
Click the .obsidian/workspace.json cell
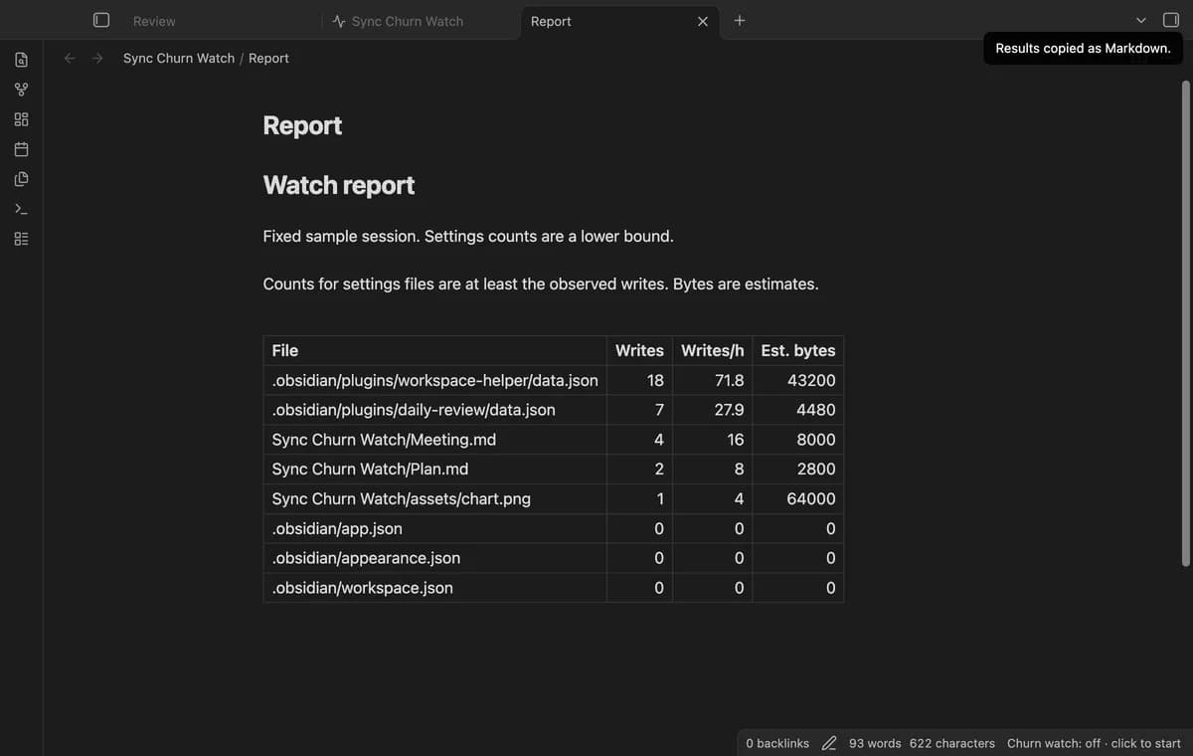pyautogui.click(x=434, y=588)
